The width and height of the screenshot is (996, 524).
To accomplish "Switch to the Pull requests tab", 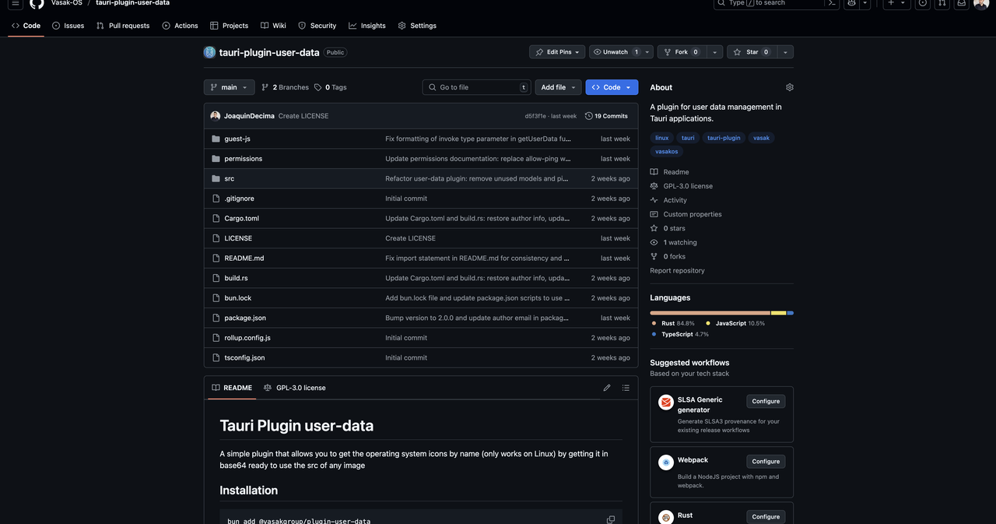I will (x=123, y=26).
